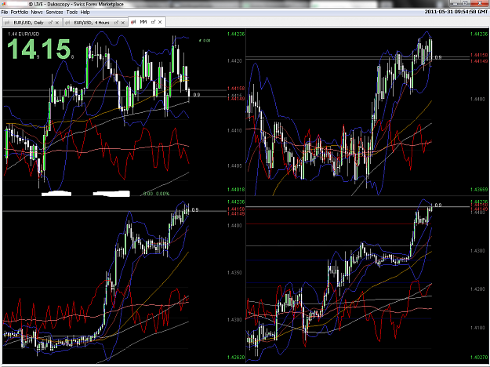Undock the EUR/USD, Daily tab

tap(50, 23)
